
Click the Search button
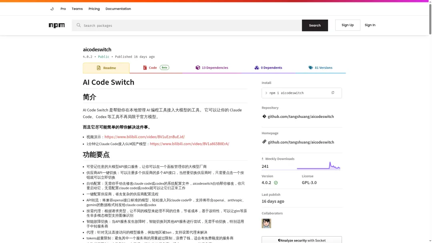[315, 25]
